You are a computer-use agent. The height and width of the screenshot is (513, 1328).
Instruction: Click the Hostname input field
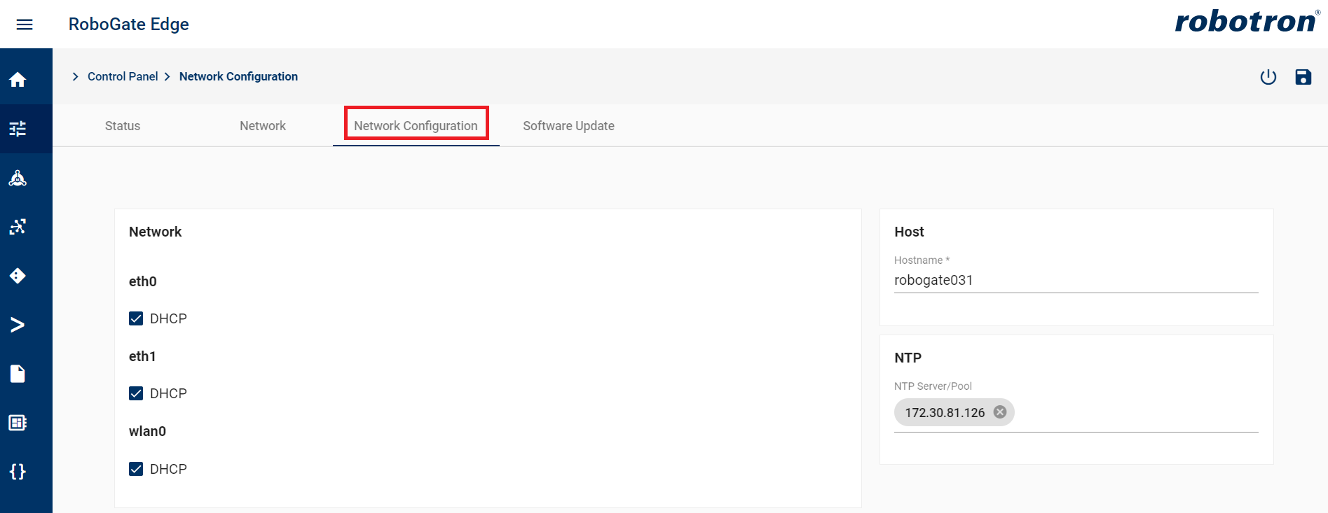point(1076,281)
